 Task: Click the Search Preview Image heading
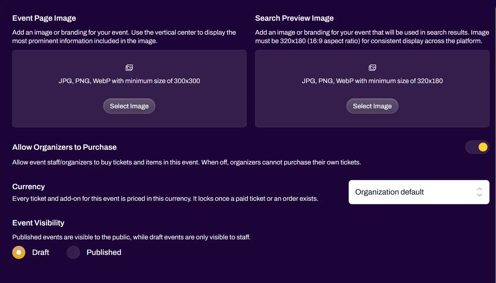point(294,18)
